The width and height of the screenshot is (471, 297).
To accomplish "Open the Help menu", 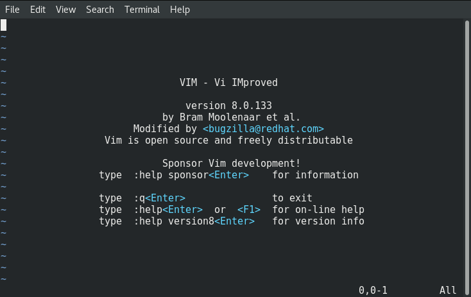I will [x=180, y=10].
